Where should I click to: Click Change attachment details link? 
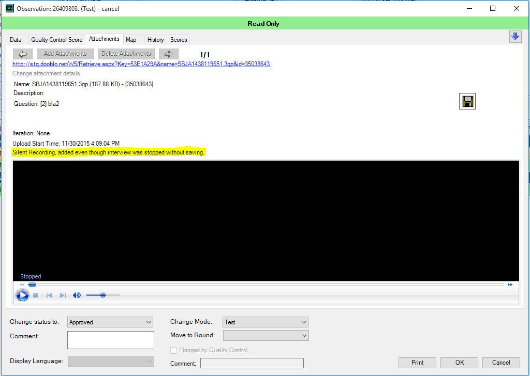click(46, 73)
